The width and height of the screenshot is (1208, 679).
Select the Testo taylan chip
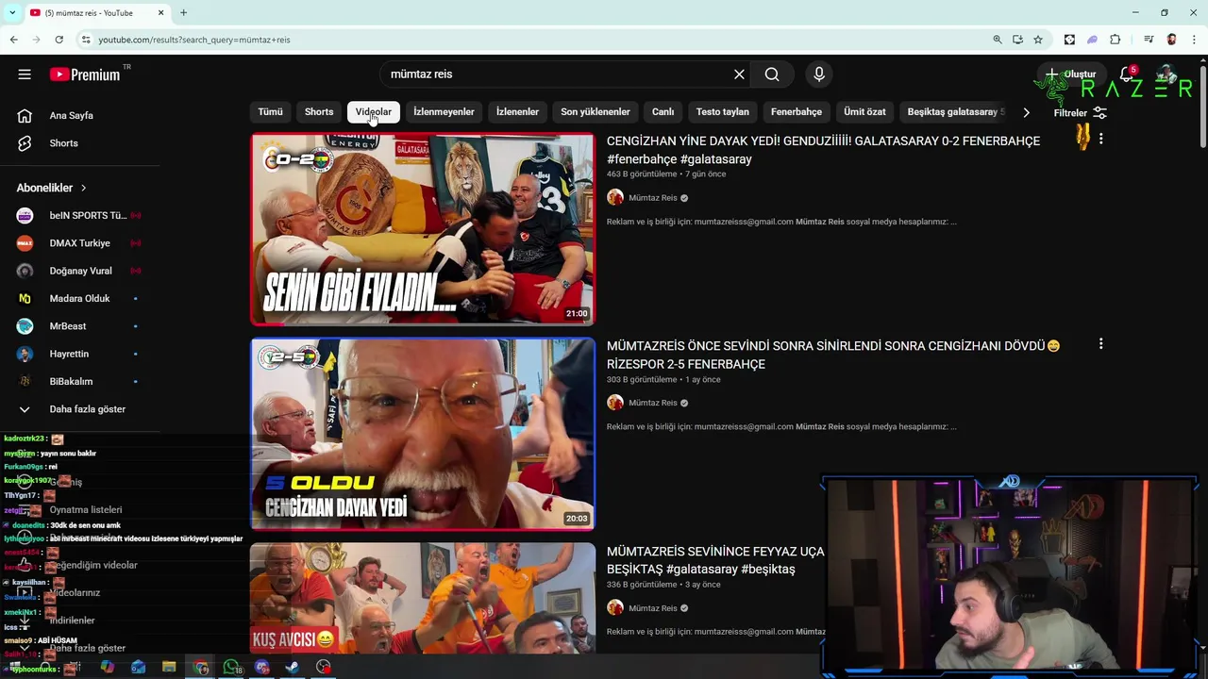(x=723, y=112)
